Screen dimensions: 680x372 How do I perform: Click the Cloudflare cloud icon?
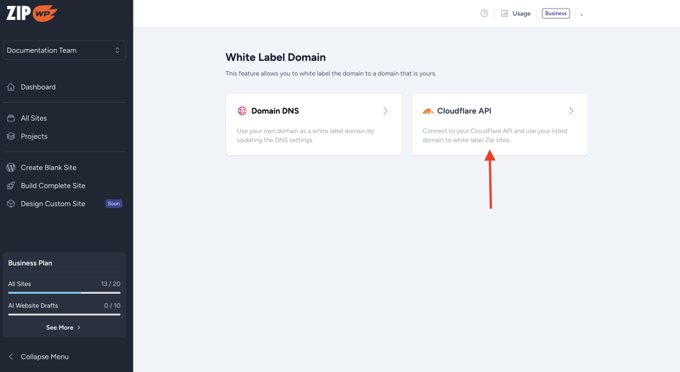click(428, 111)
